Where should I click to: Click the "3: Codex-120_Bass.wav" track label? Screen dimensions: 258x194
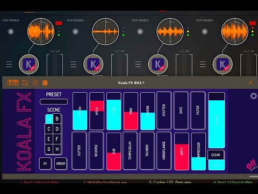pyautogui.click(x=170, y=182)
